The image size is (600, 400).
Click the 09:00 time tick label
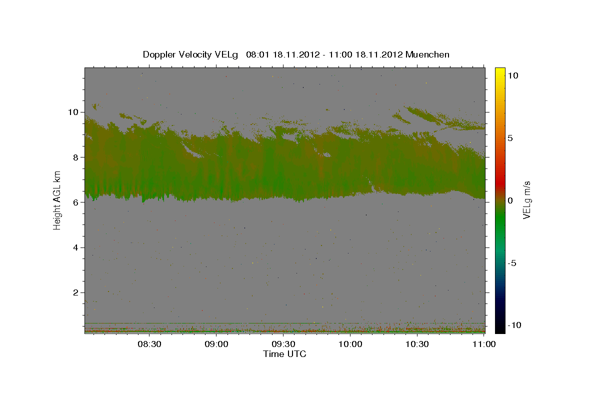[x=216, y=344]
